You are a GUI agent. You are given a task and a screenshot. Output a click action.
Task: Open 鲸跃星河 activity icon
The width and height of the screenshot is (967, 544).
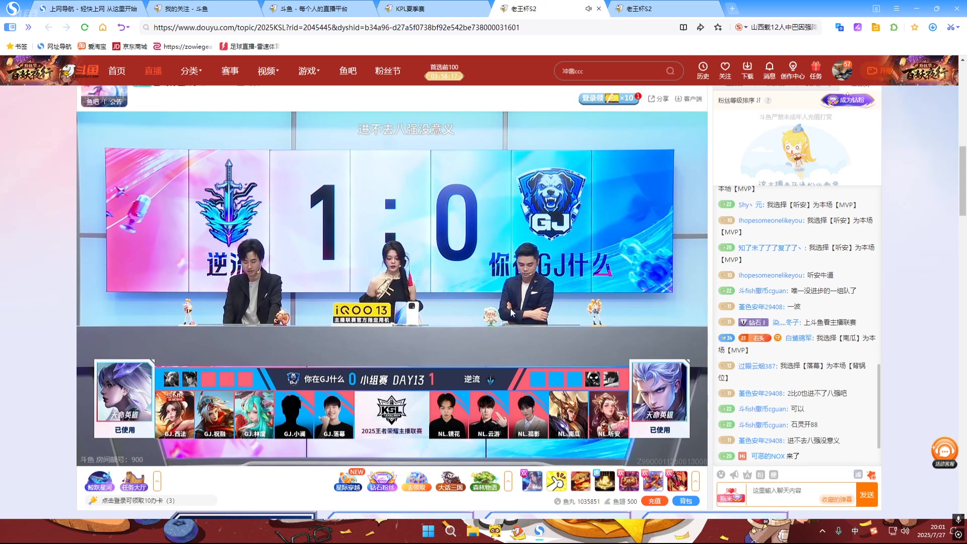(x=100, y=481)
